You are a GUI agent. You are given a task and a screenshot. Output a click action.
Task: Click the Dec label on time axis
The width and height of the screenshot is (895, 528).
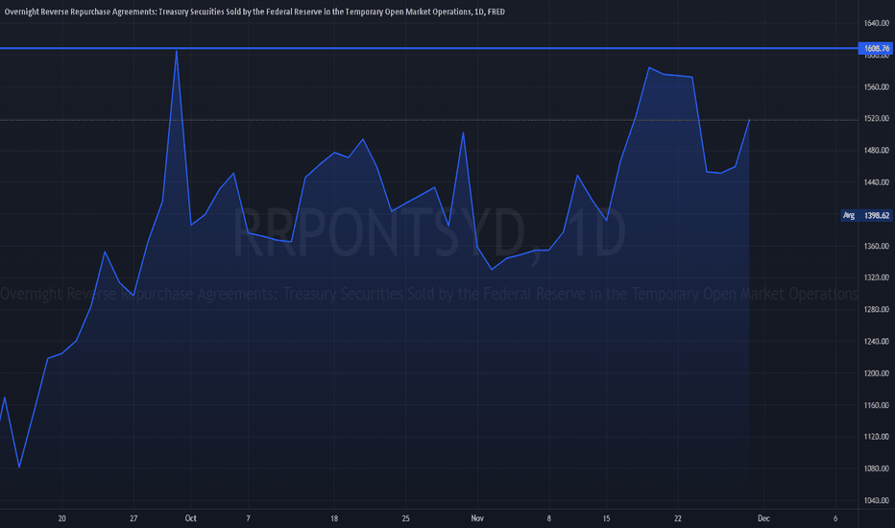tap(763, 518)
